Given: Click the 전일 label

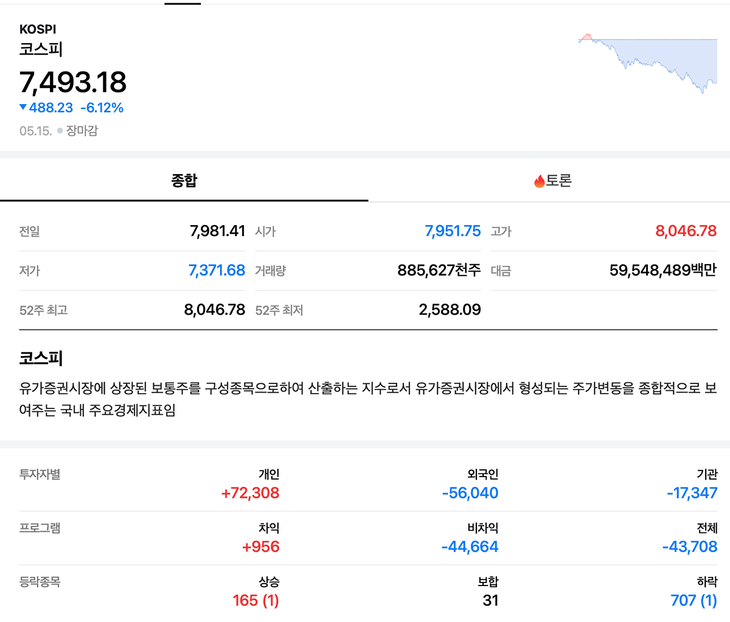Looking at the screenshot, I should tap(29, 232).
